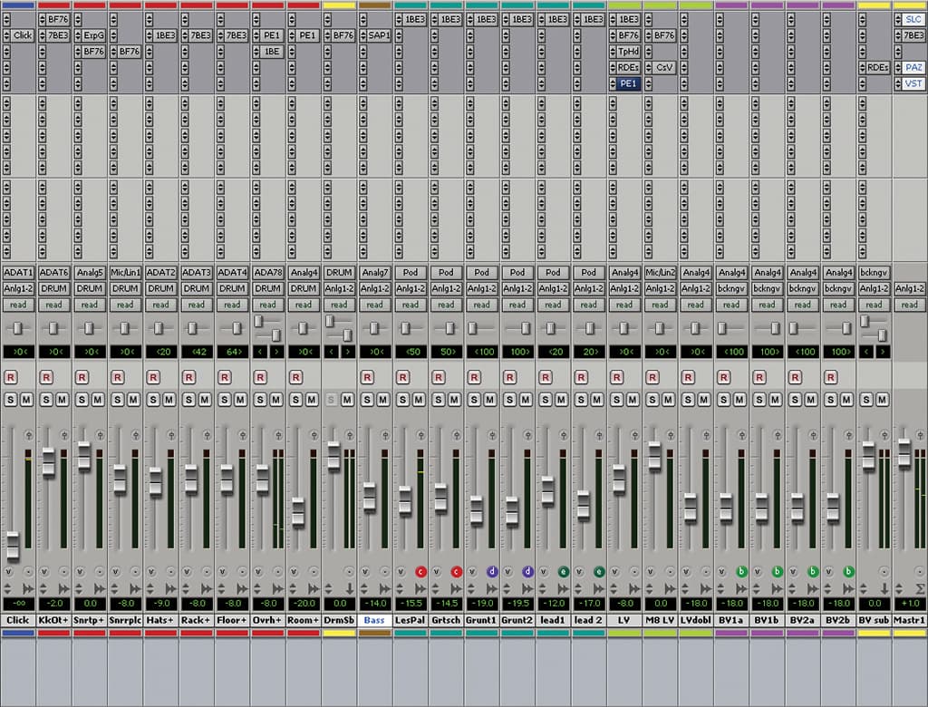Click aux input arrow icon on DrmSb strip

point(349,589)
